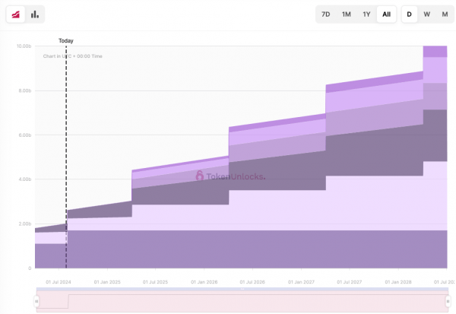Viewport: 456px width, 314px height.
Task: Click the TokenUnlocks watermark logo
Action: coord(230,176)
